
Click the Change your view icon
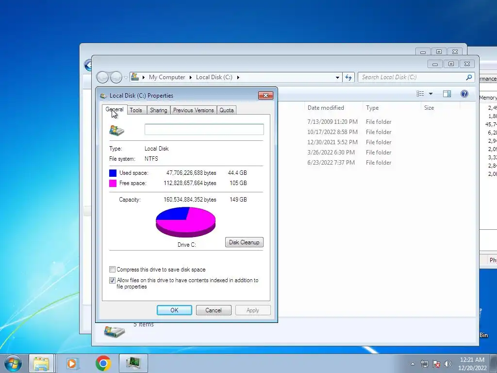420,94
